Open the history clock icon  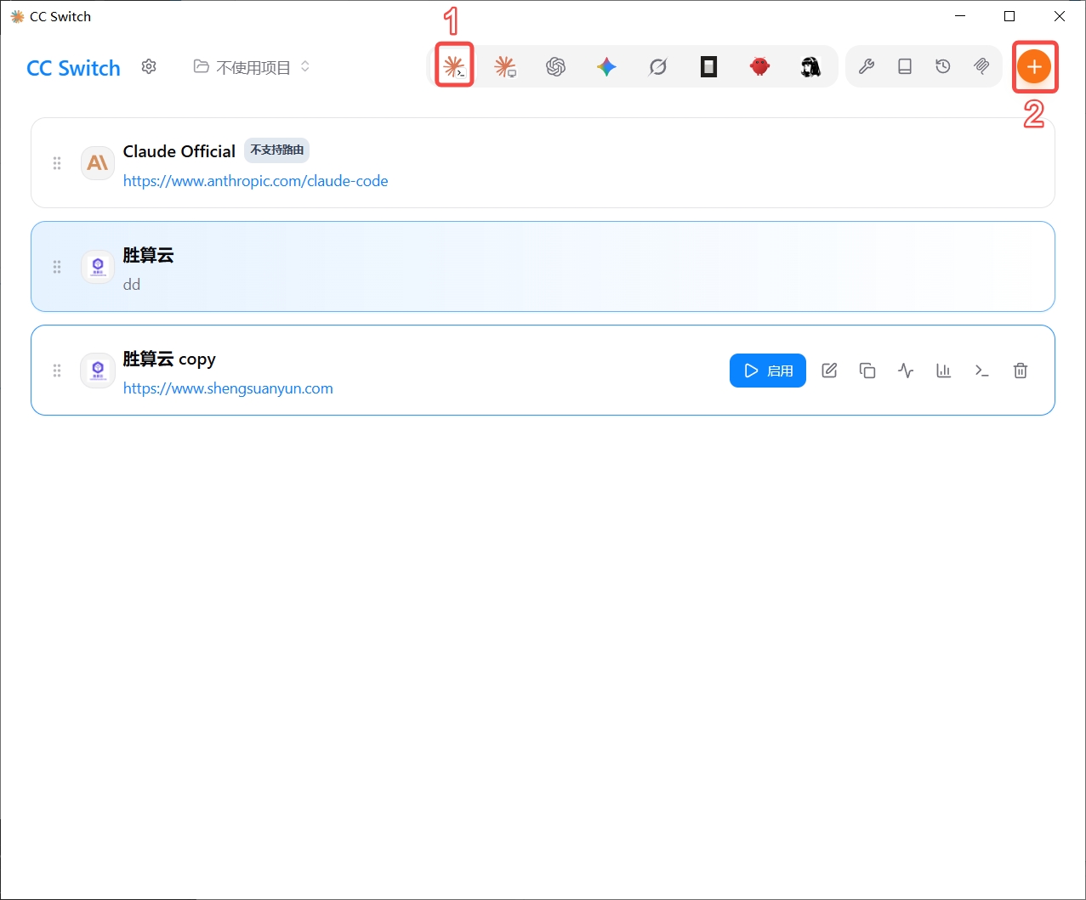(x=943, y=66)
